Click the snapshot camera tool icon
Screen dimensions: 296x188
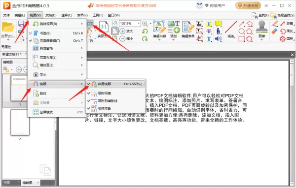pyautogui.click(x=90, y=24)
